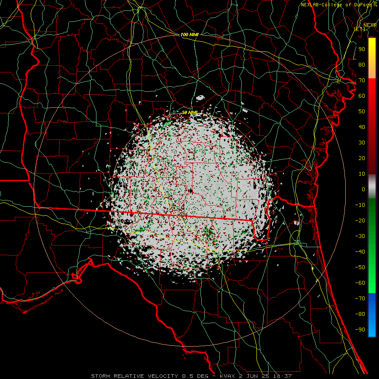This screenshot has width=379, height=379.
Task: Click the -90 scale label
Action: [x=360, y=330]
